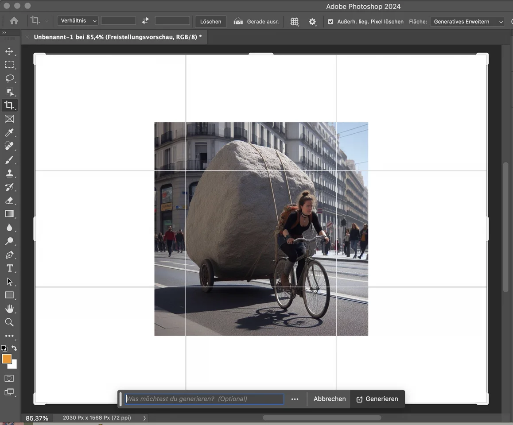The image size is (513, 425).
Task: Select the Horizontal Type tool
Action: 9,268
